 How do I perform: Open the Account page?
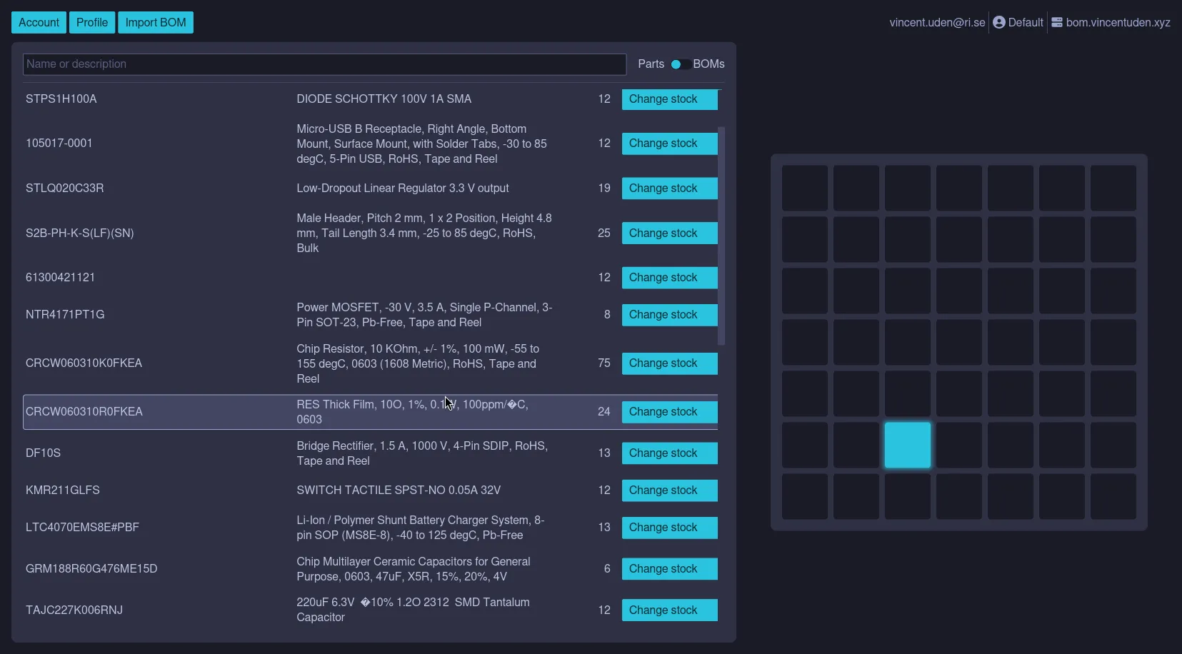coord(39,22)
